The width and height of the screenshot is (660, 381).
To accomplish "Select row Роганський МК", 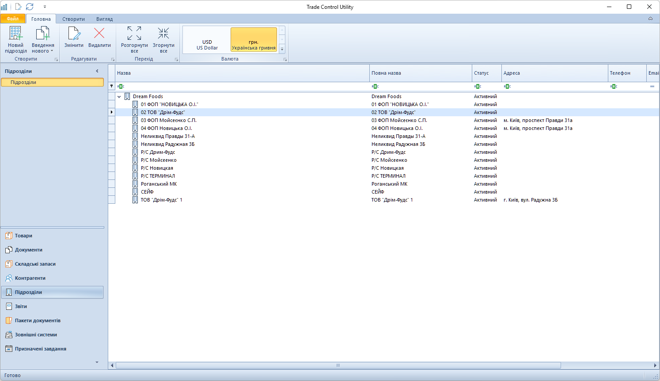I will point(159,184).
